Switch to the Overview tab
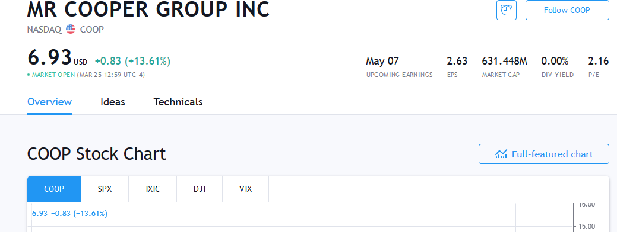 point(49,102)
